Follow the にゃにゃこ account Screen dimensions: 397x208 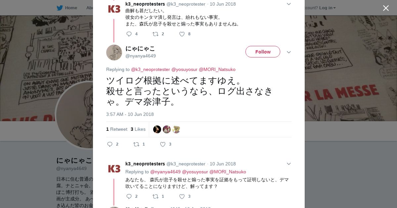click(263, 52)
